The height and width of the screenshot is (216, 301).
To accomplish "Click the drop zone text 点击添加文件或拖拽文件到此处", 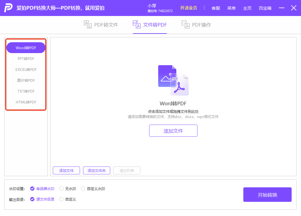I will coord(173,111).
